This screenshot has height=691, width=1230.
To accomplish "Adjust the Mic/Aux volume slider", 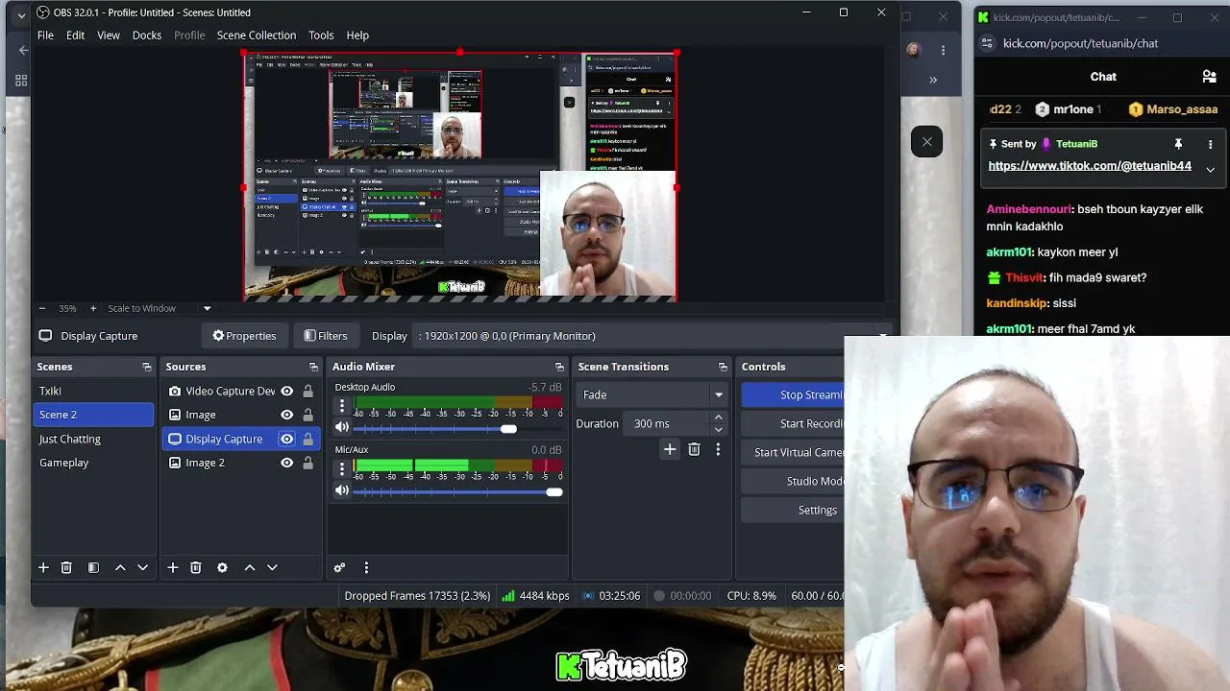I will 553,491.
